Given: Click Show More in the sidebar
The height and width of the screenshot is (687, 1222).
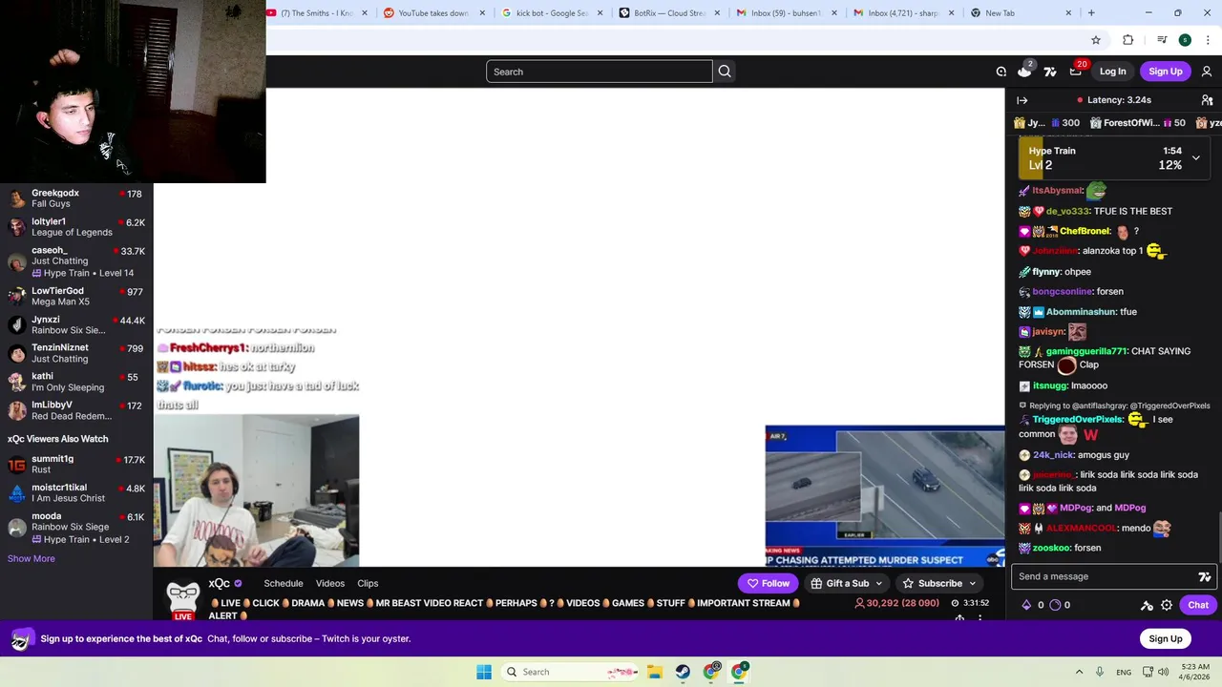Looking at the screenshot, I should pyautogui.click(x=32, y=559).
